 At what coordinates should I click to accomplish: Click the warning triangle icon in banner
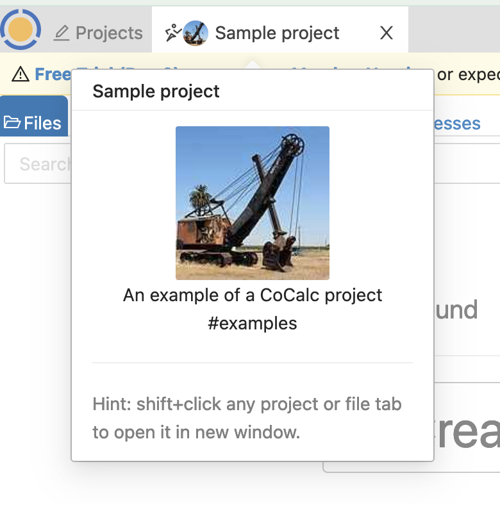21,75
